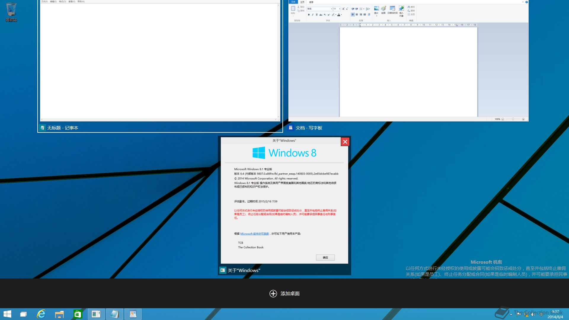Viewport: 569px width, 320px height.
Task: Switch to View tab in WordPad
Action: click(x=311, y=2)
